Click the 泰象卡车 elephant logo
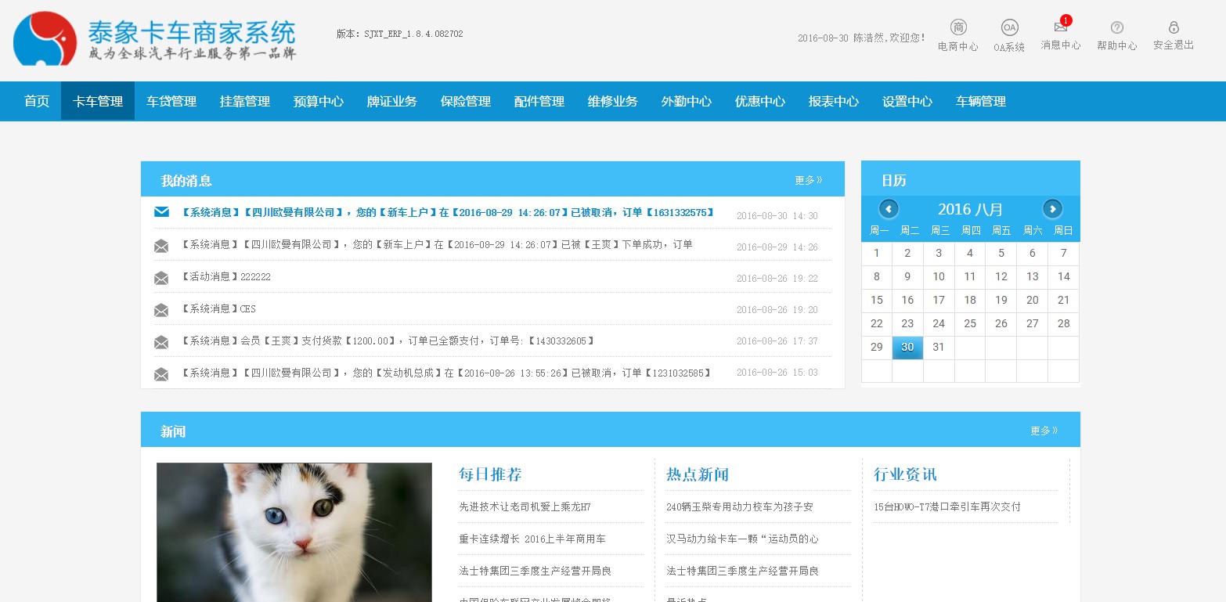Screen dimensions: 1226x602 [x=45, y=38]
